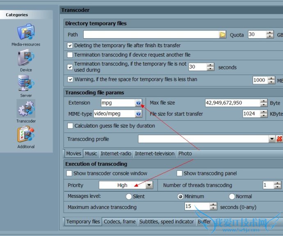Image resolution: width=283 pixels, height=236 pixels.
Task: Click the MIME-type field video/mpeg
Action: [114, 114]
